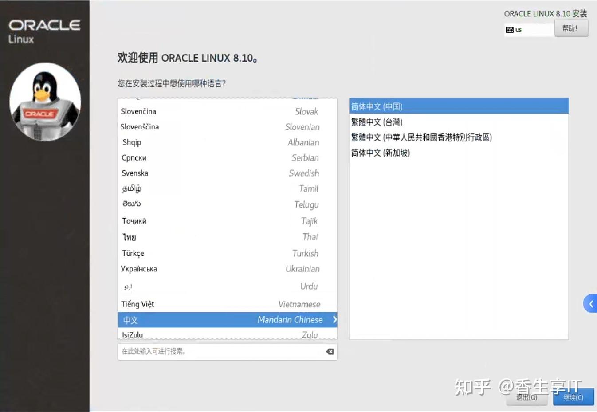Pick the Telugu language row
597x412 pixels.
click(228, 204)
